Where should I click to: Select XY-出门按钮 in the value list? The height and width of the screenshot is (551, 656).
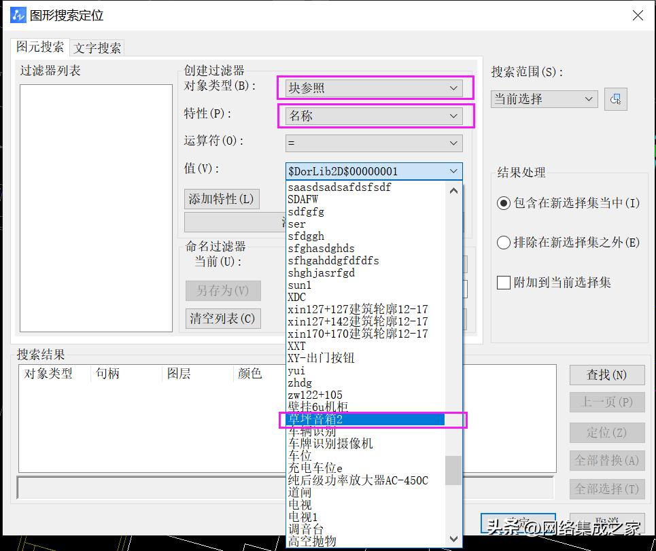coord(366,358)
